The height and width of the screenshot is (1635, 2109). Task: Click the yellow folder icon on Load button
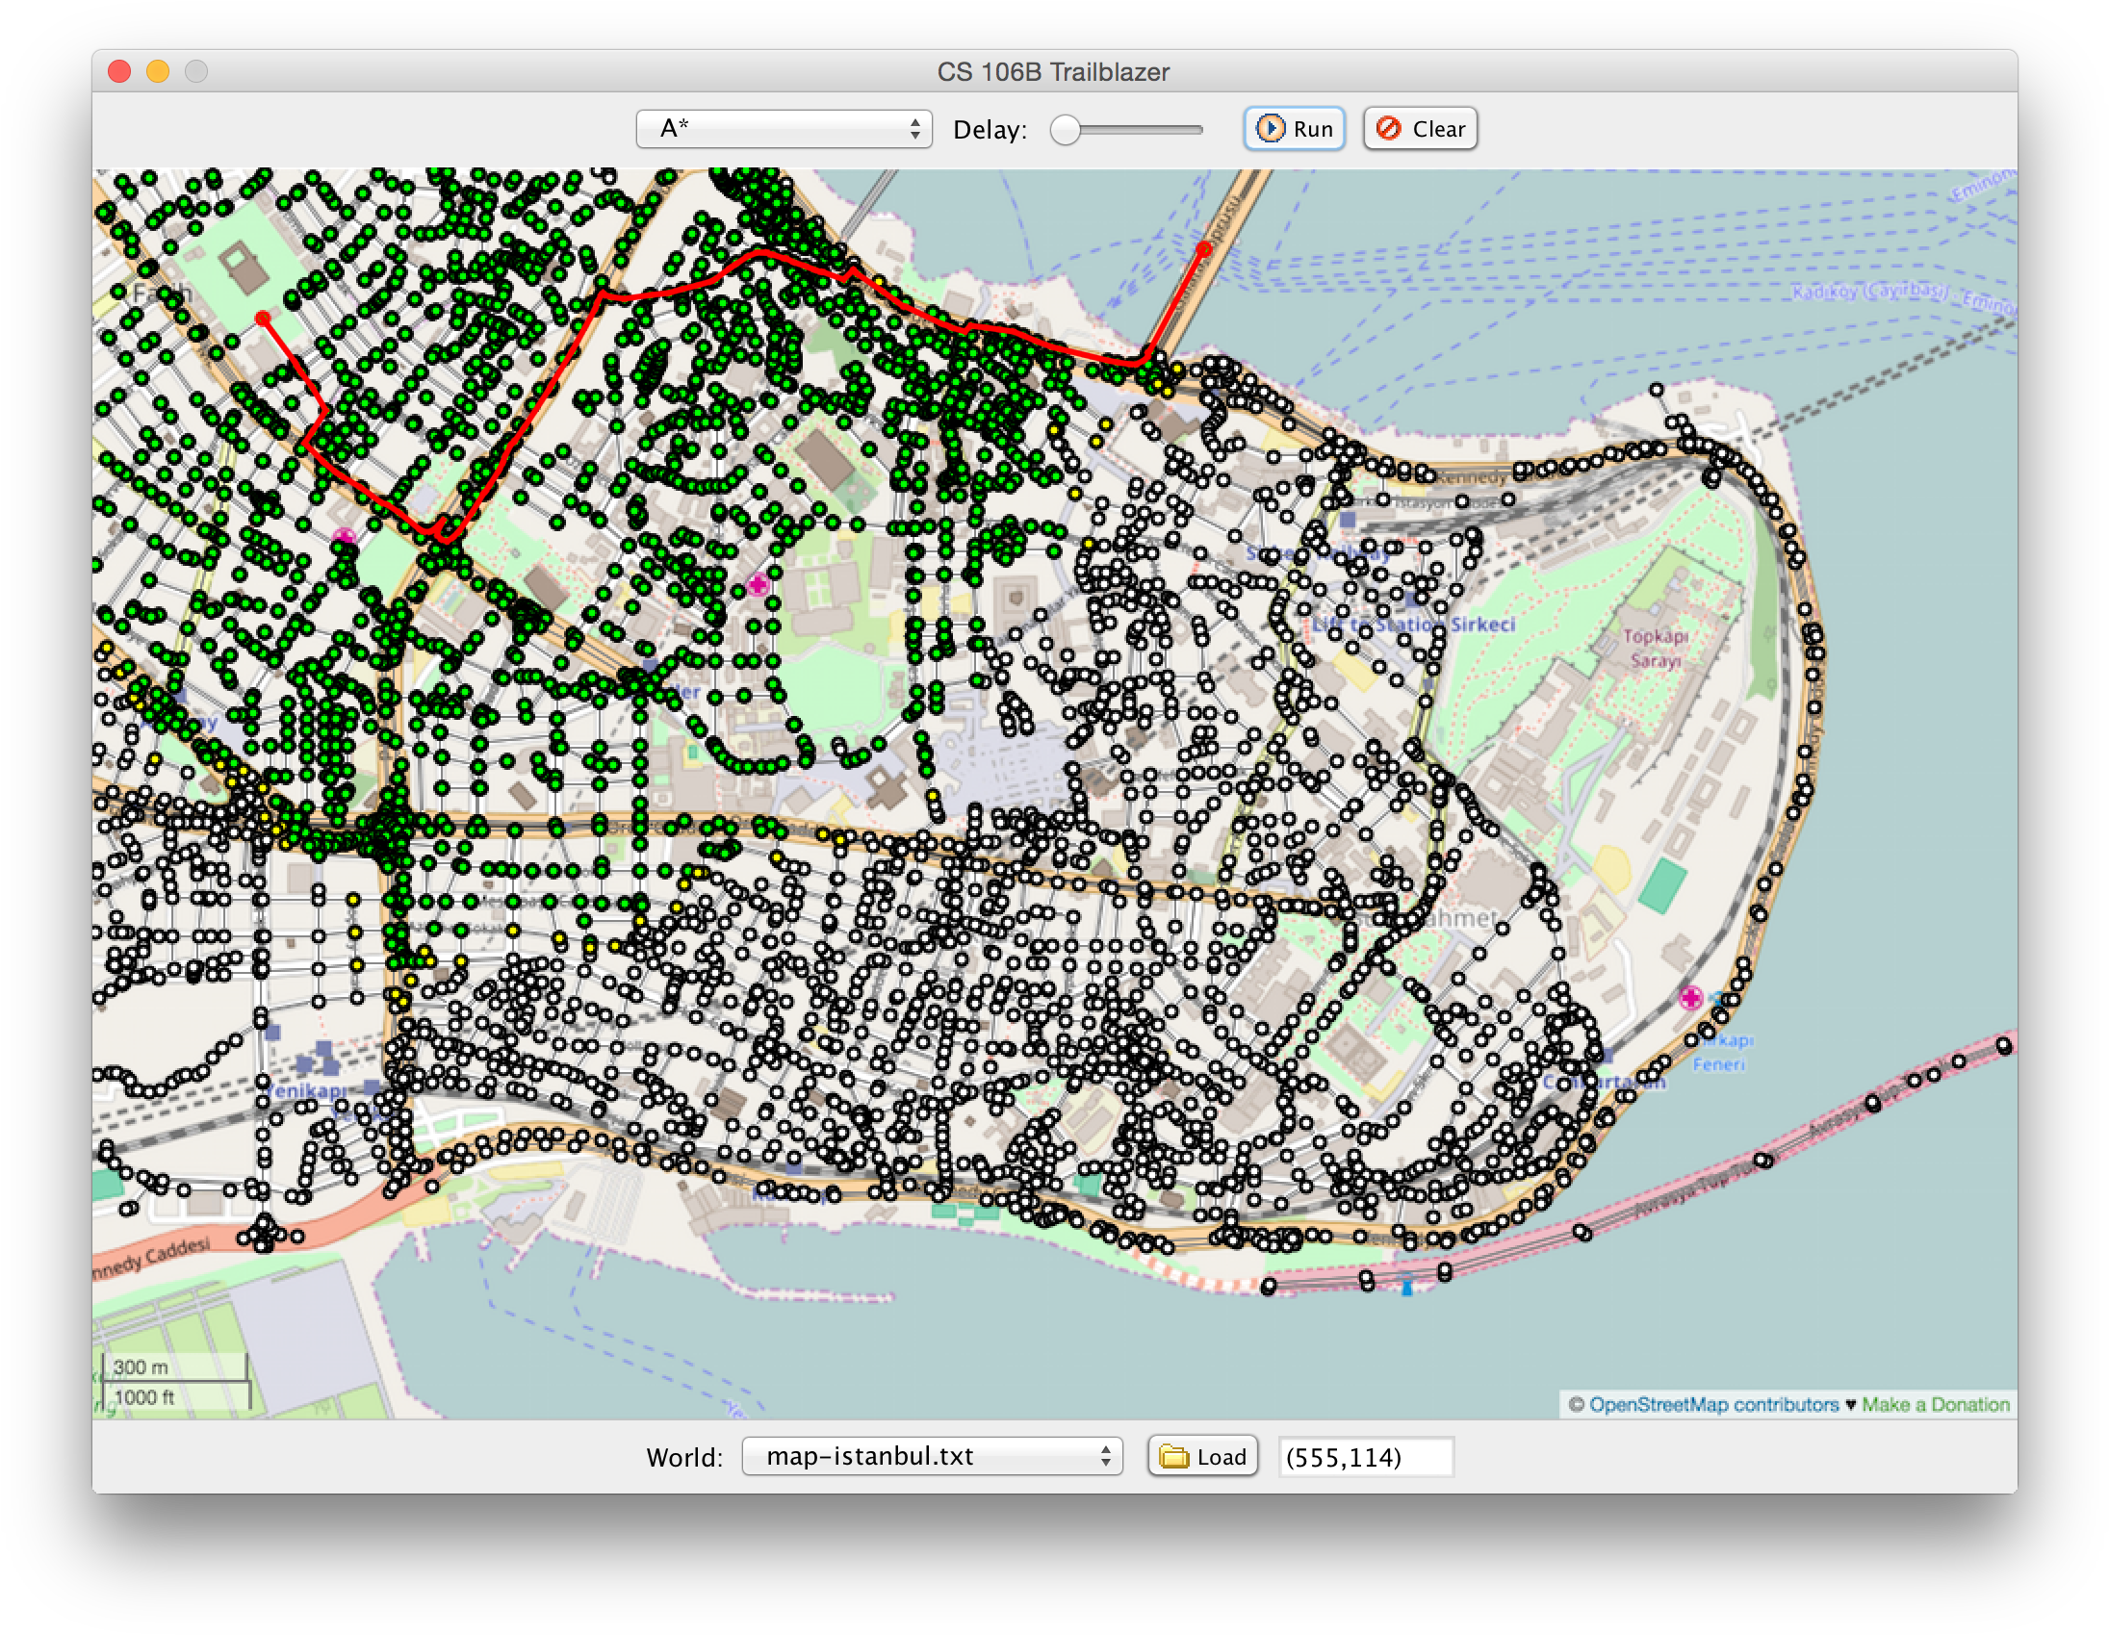[x=1174, y=1456]
